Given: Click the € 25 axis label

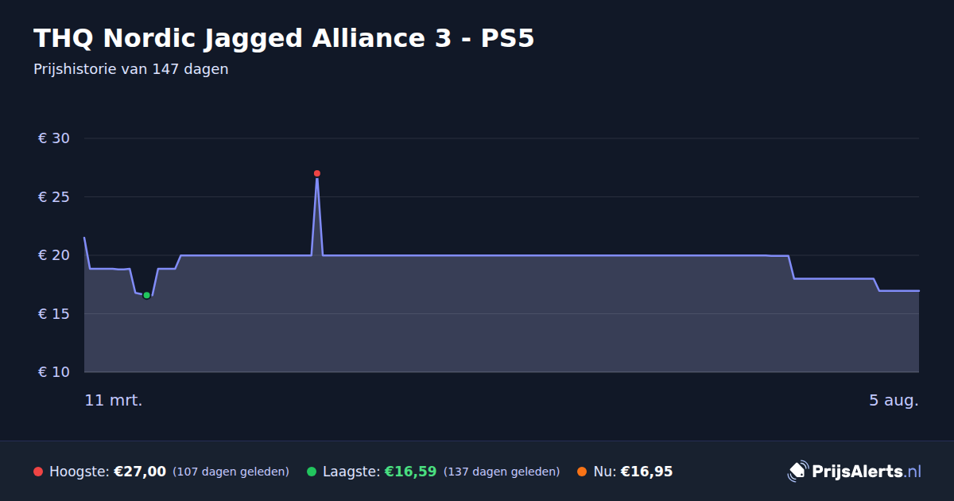Looking at the screenshot, I should point(54,196).
